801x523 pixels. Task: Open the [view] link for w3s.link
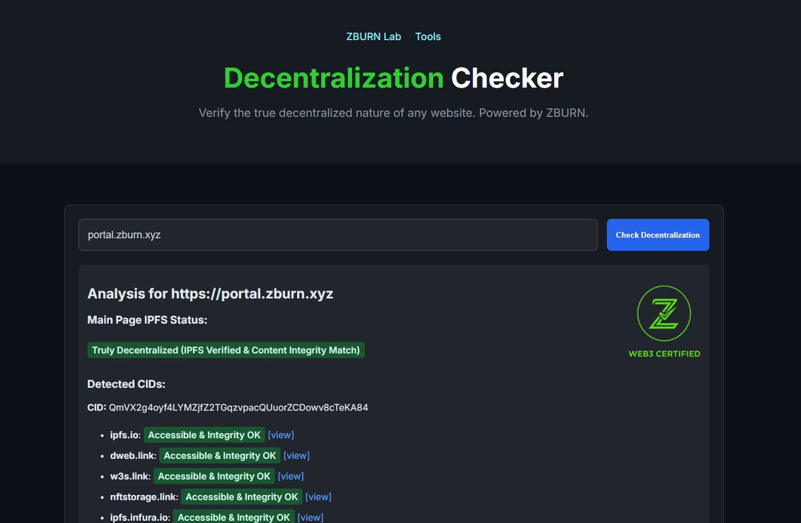290,476
